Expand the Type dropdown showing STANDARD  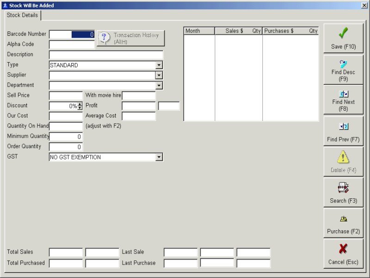(x=159, y=65)
